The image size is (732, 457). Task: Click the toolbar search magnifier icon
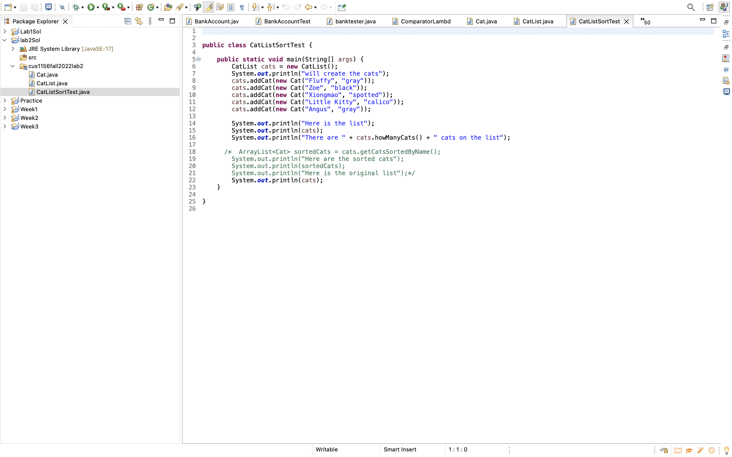tap(691, 7)
